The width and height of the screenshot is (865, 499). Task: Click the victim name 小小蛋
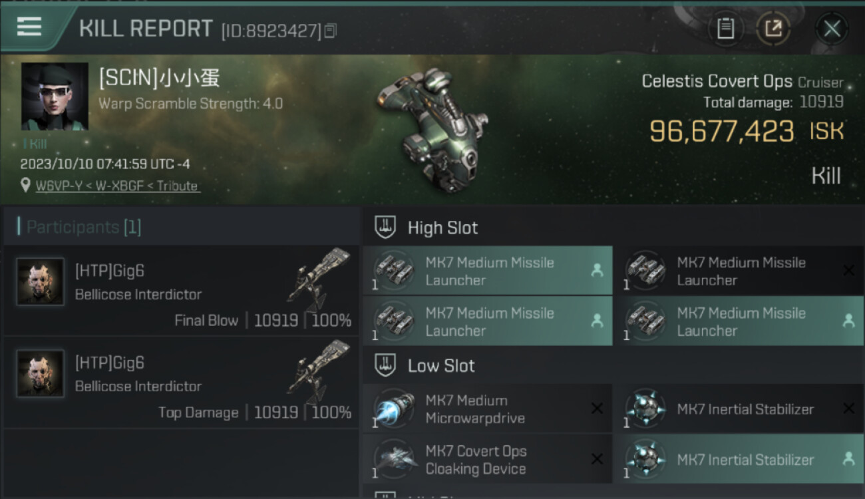tap(189, 79)
